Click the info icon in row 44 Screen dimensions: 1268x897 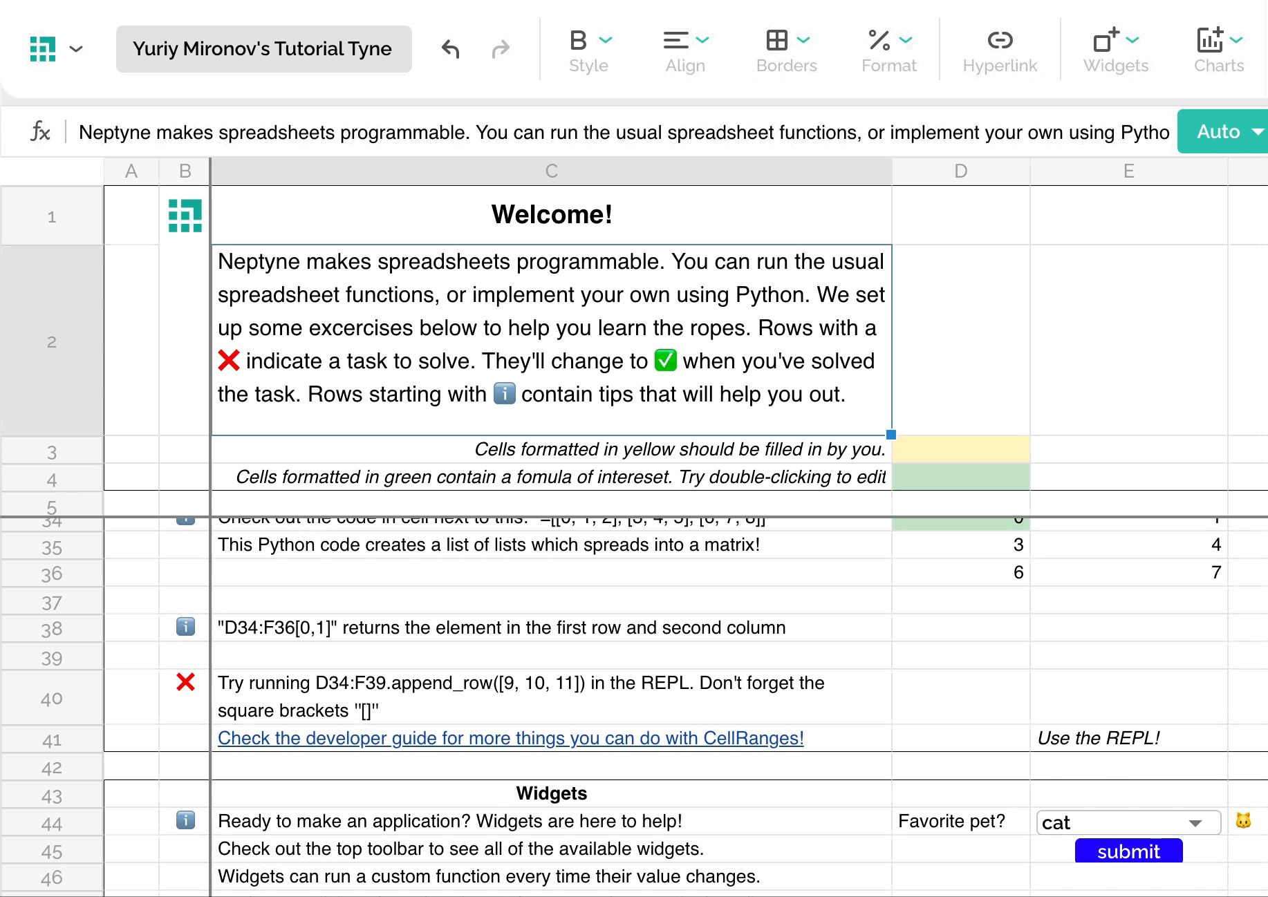[185, 820]
